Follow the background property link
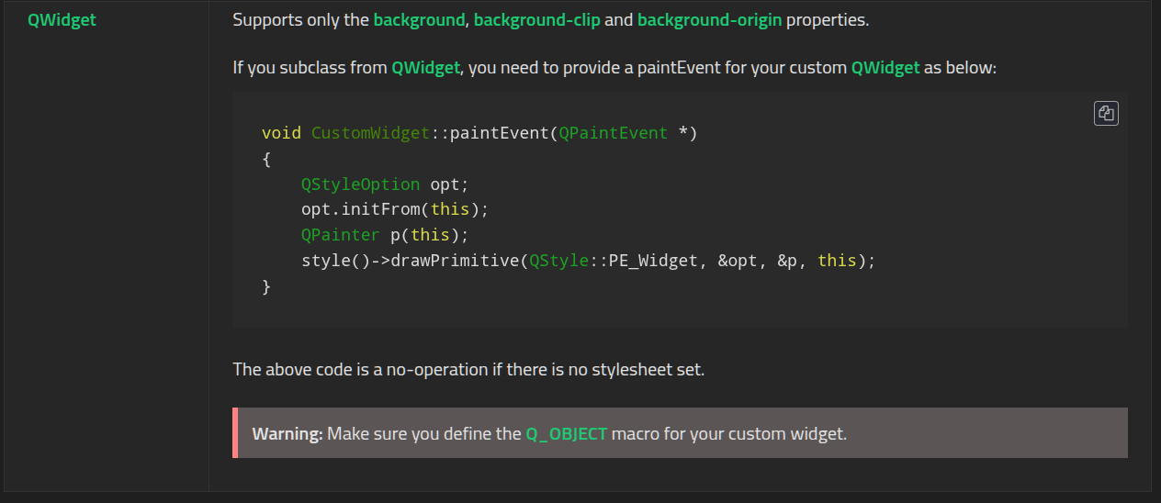1161x503 pixels. pyautogui.click(x=419, y=20)
